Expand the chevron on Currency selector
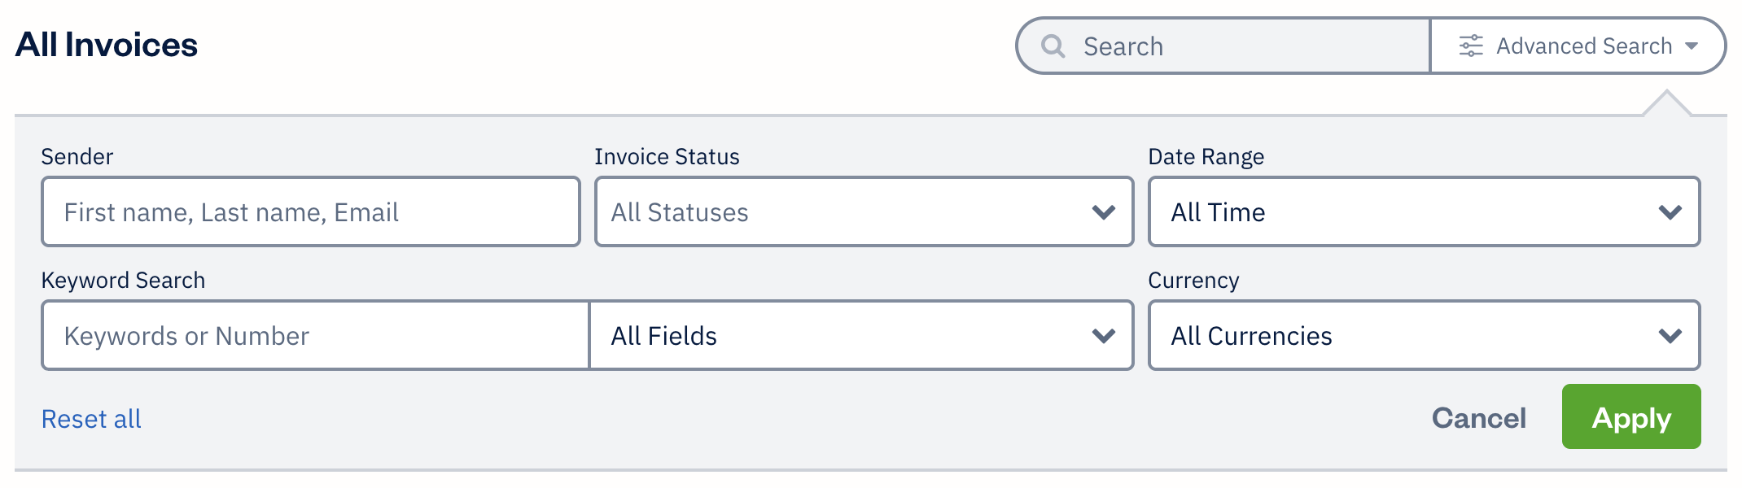The image size is (1742, 488). (x=1670, y=335)
